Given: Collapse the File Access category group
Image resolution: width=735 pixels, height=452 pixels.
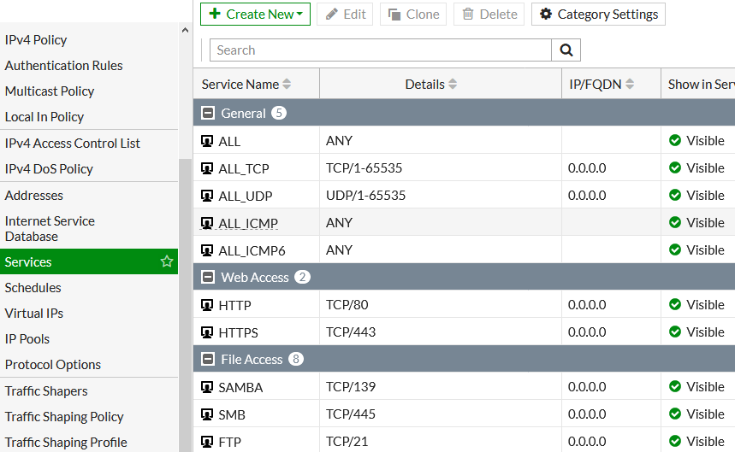Looking at the screenshot, I should click(207, 359).
